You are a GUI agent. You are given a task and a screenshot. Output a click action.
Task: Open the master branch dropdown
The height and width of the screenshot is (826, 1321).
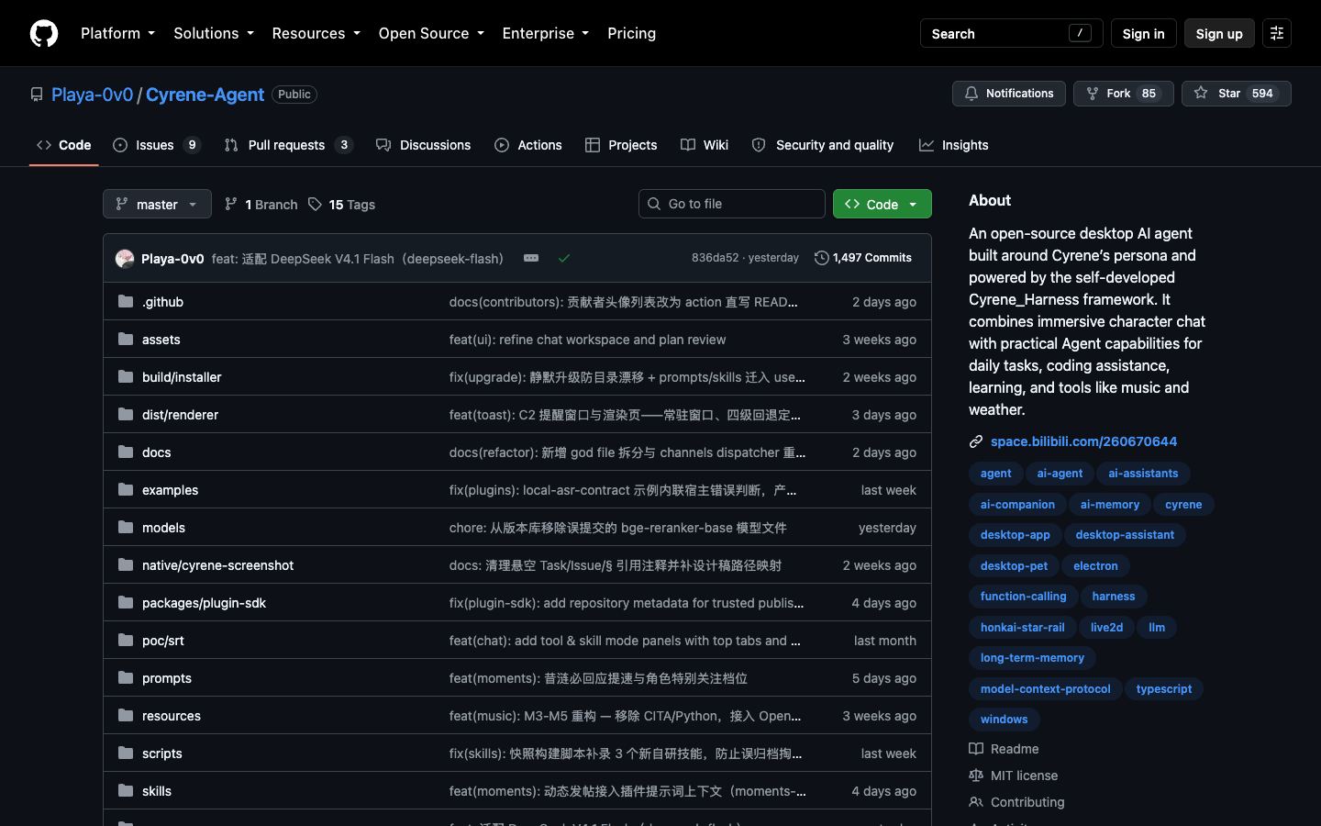coord(157,204)
